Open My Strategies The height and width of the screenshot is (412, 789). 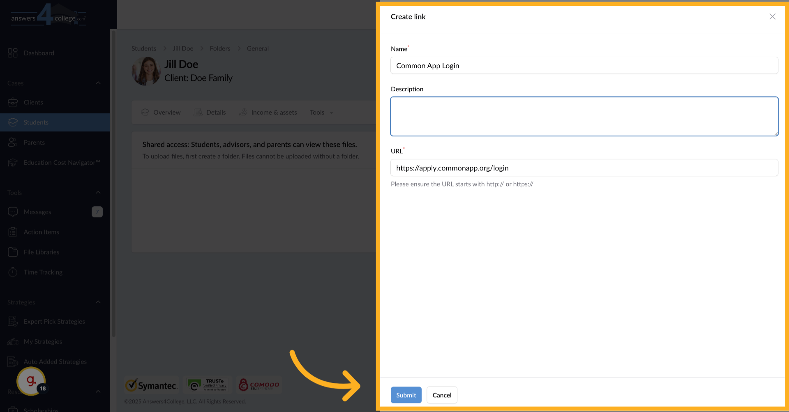pyautogui.click(x=43, y=341)
